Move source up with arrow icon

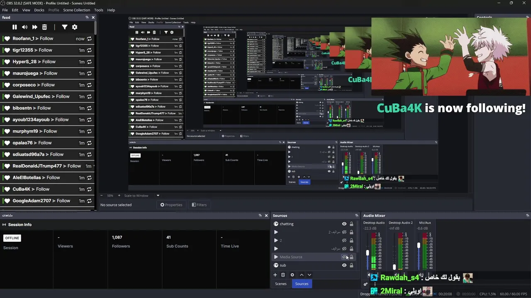pyautogui.click(x=302, y=275)
